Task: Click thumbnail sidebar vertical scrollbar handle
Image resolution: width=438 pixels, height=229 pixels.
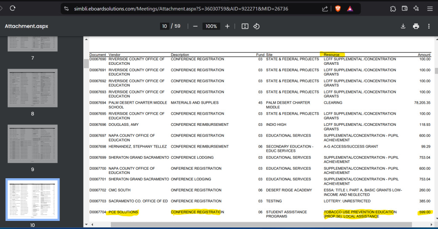Action: point(86,64)
